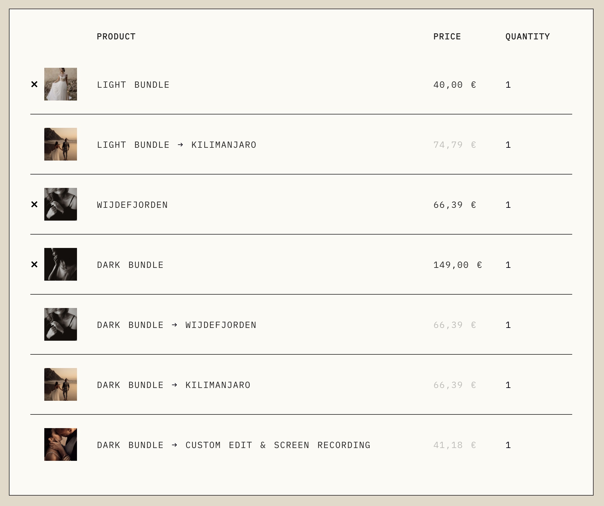Remove Light Bundle from the cart
604x506 pixels.
pos(34,84)
